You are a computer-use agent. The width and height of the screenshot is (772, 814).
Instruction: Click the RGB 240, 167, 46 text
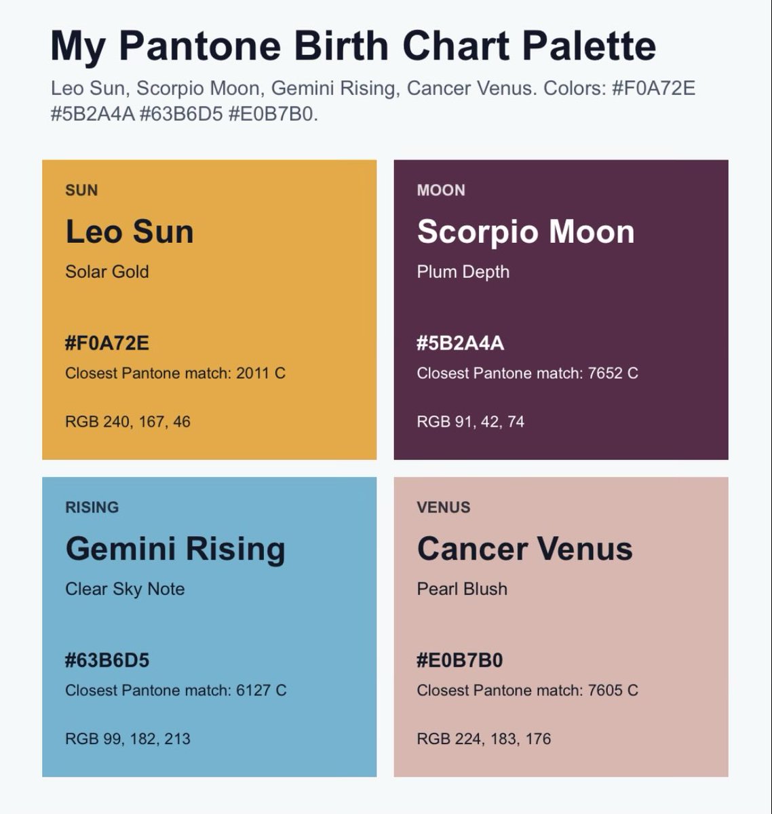tap(128, 422)
